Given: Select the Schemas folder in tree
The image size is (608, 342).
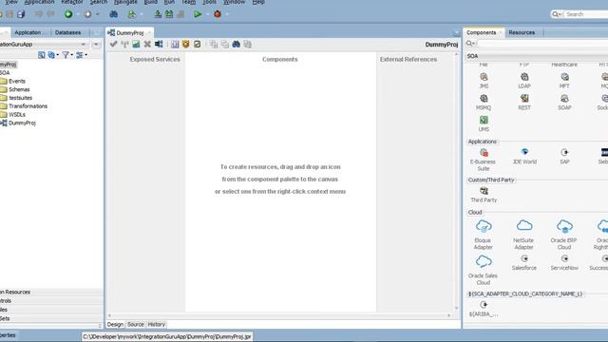Looking at the screenshot, I should tap(19, 89).
